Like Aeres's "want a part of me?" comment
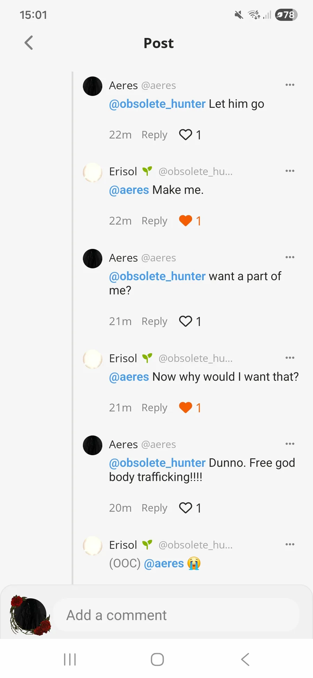The height and width of the screenshot is (678, 313). click(185, 321)
